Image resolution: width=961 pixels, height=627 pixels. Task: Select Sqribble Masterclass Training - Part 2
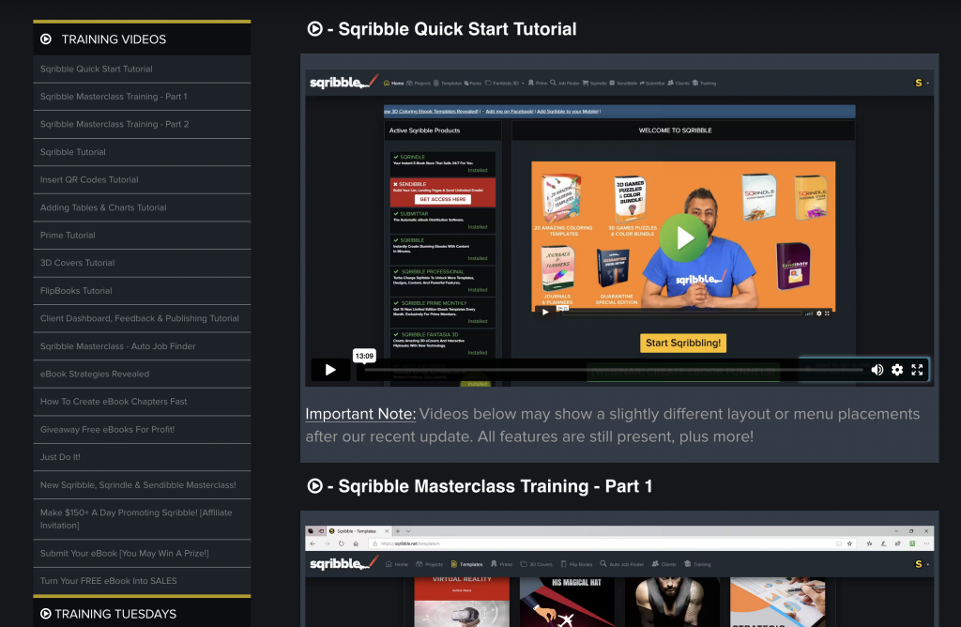click(142, 125)
